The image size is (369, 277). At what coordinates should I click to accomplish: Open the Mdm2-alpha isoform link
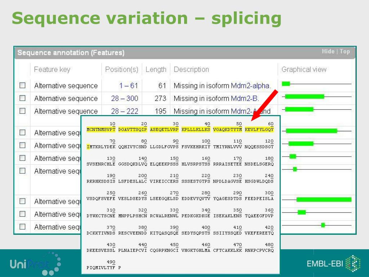coord(251,86)
